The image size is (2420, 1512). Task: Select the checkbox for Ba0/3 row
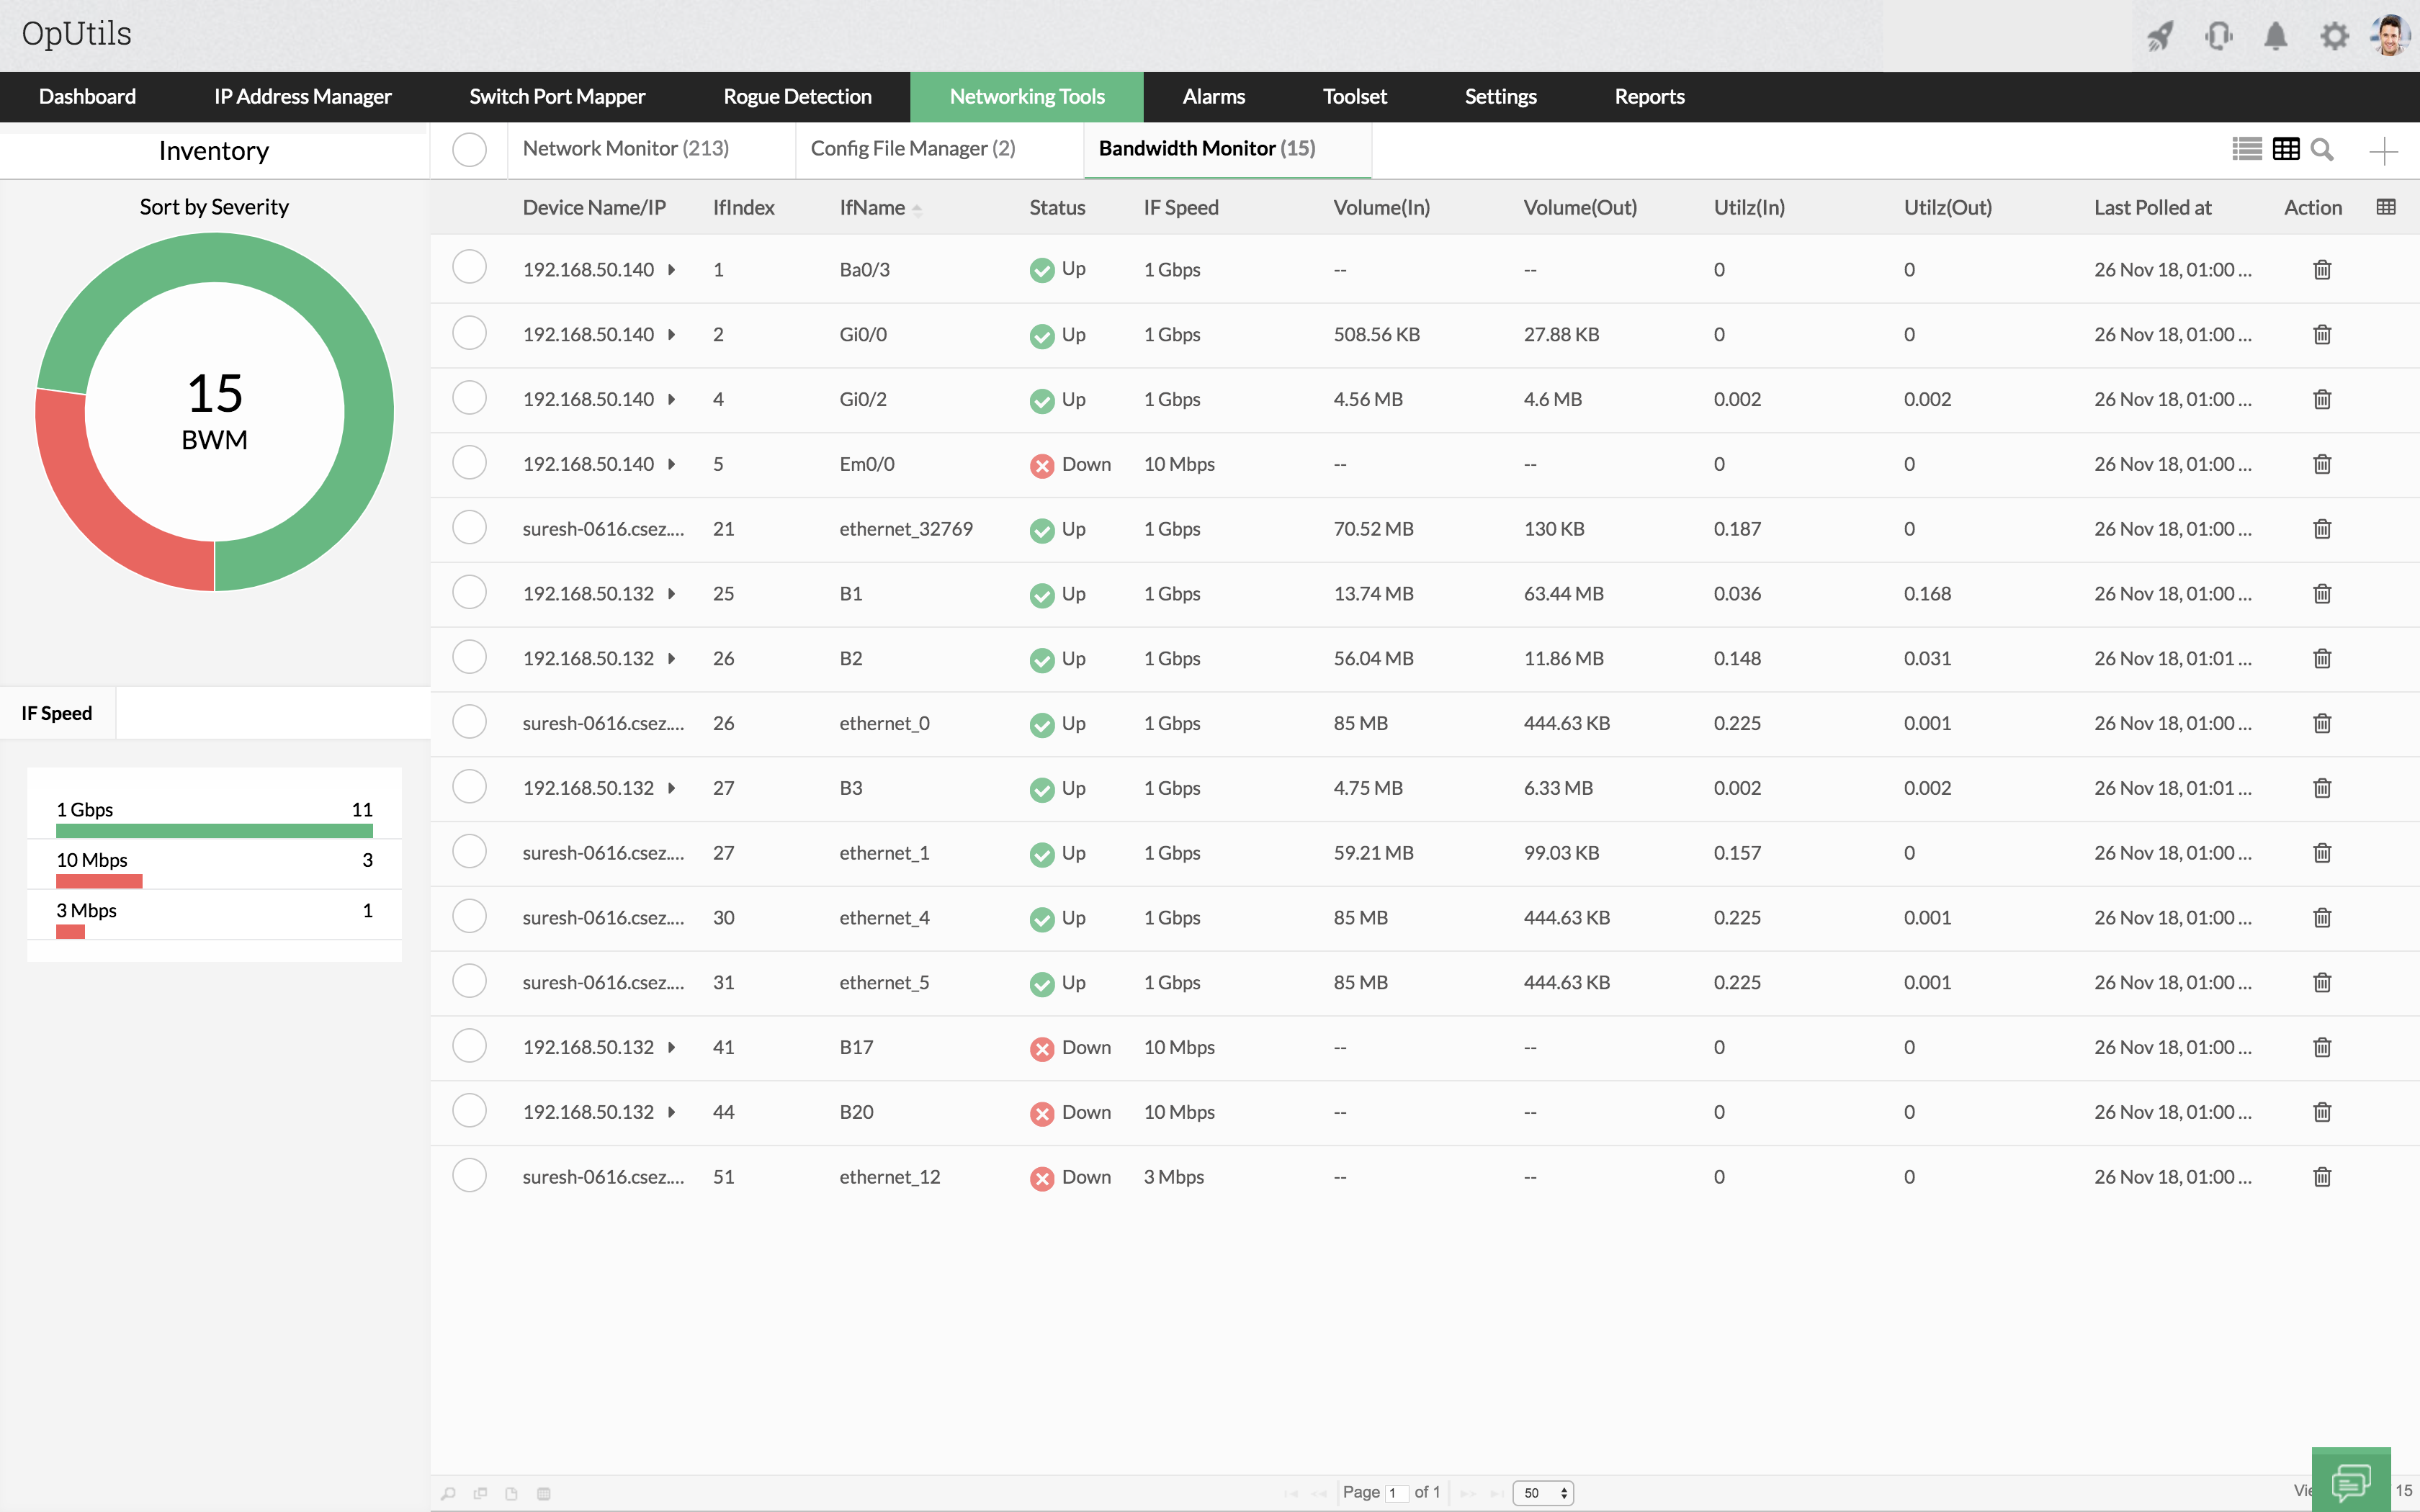pos(469,268)
